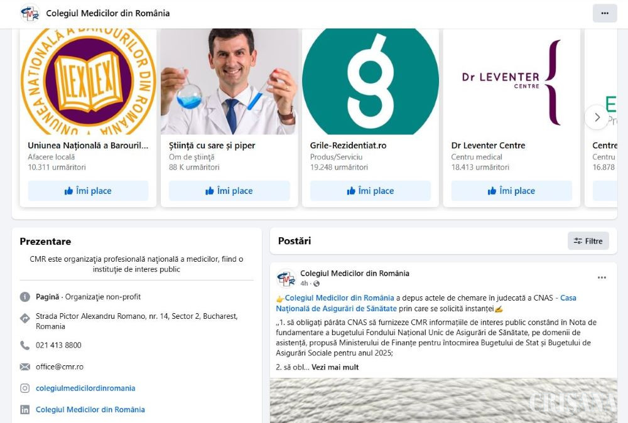Viewport: 628px width, 423px height.
Task: Open the Filtre posts filter
Action: pyautogui.click(x=588, y=241)
